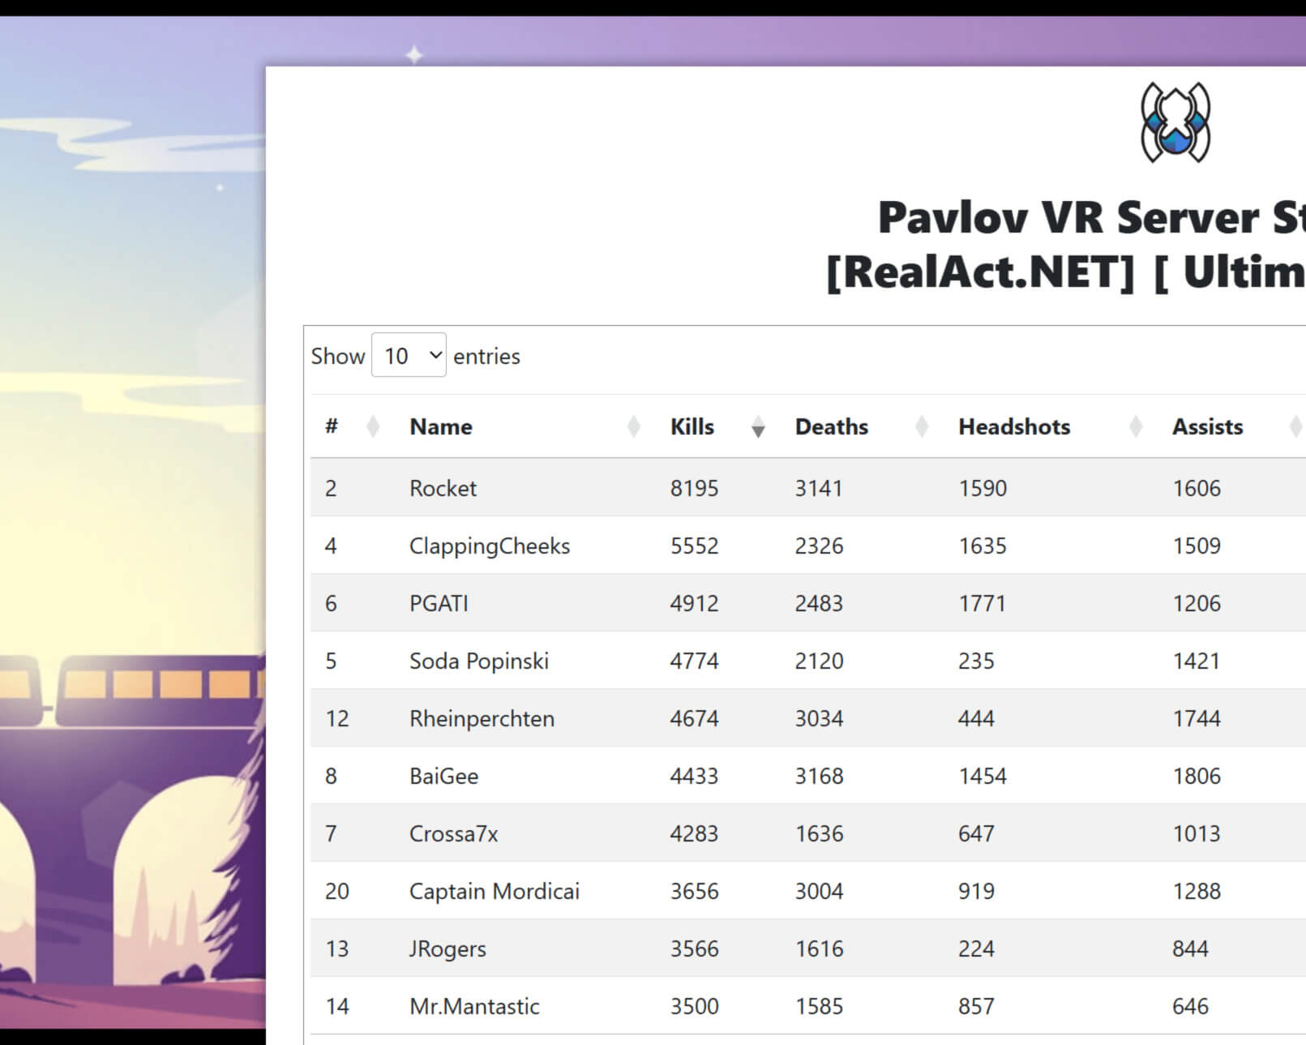Sort table by the Kills column
The width and height of the screenshot is (1306, 1045).
(x=717, y=426)
